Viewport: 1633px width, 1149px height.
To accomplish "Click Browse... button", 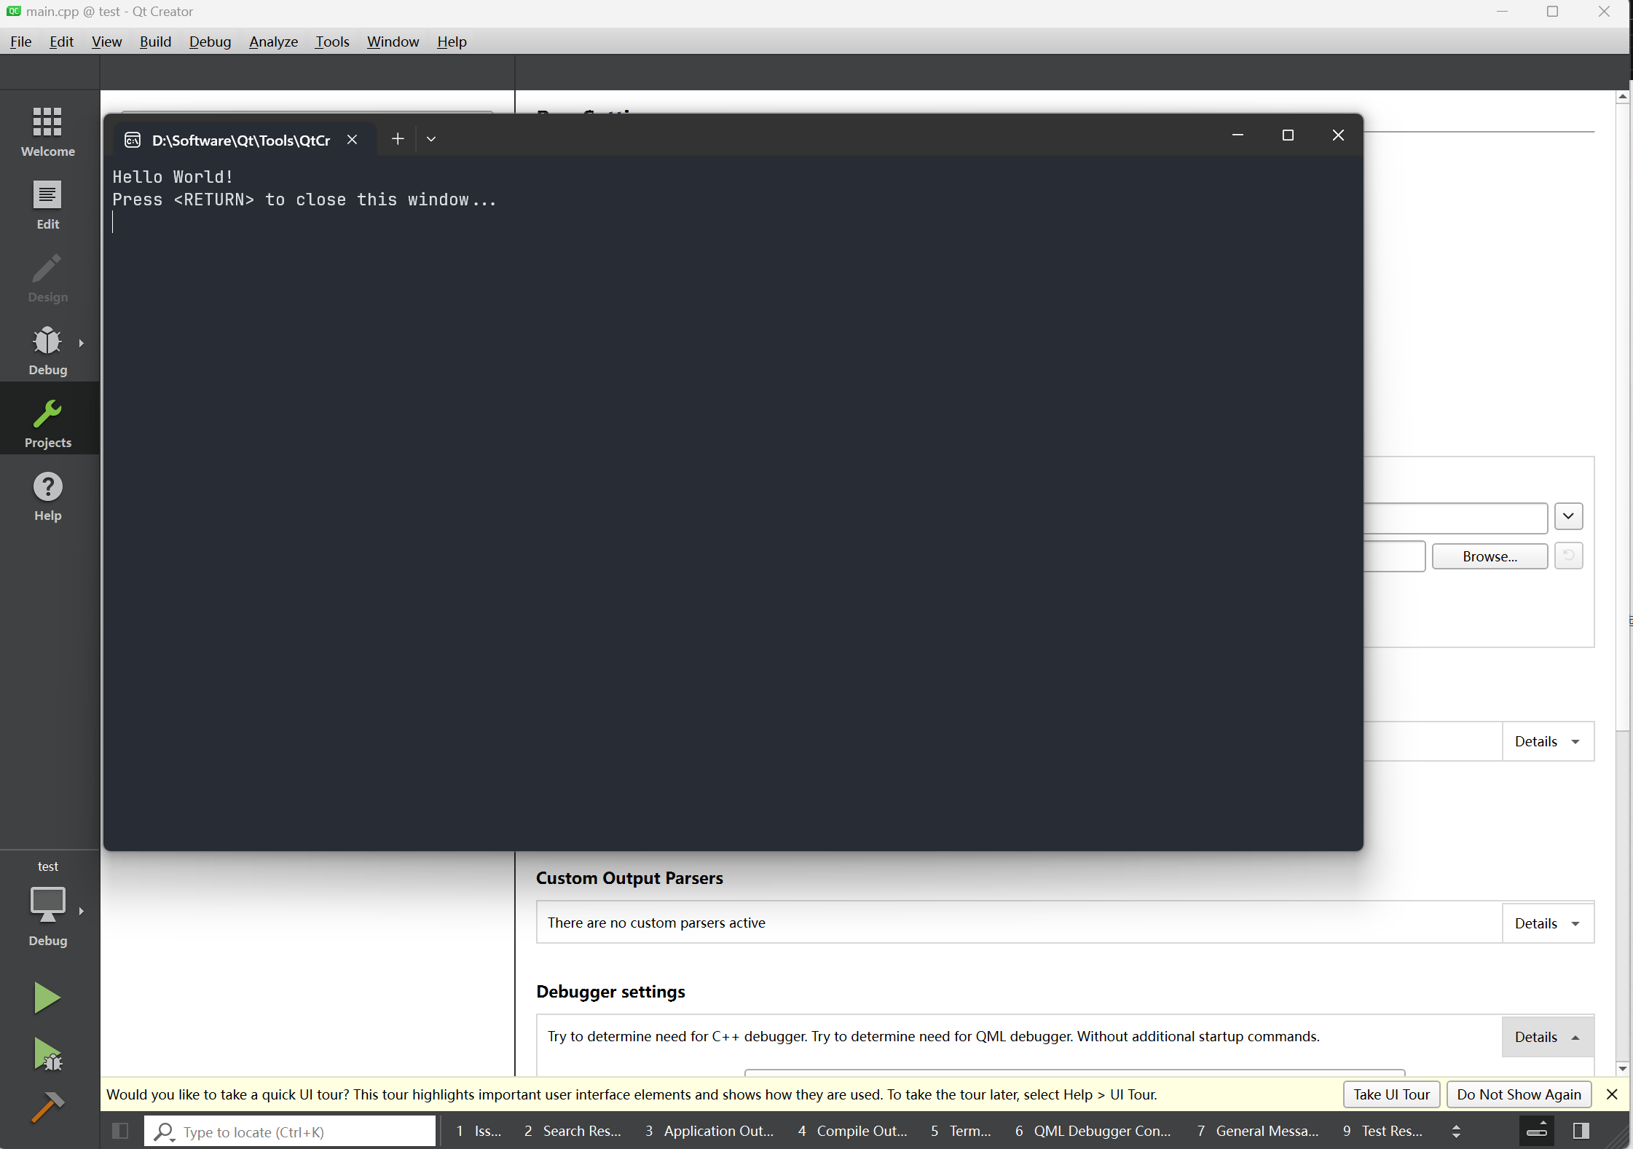I will tap(1490, 556).
